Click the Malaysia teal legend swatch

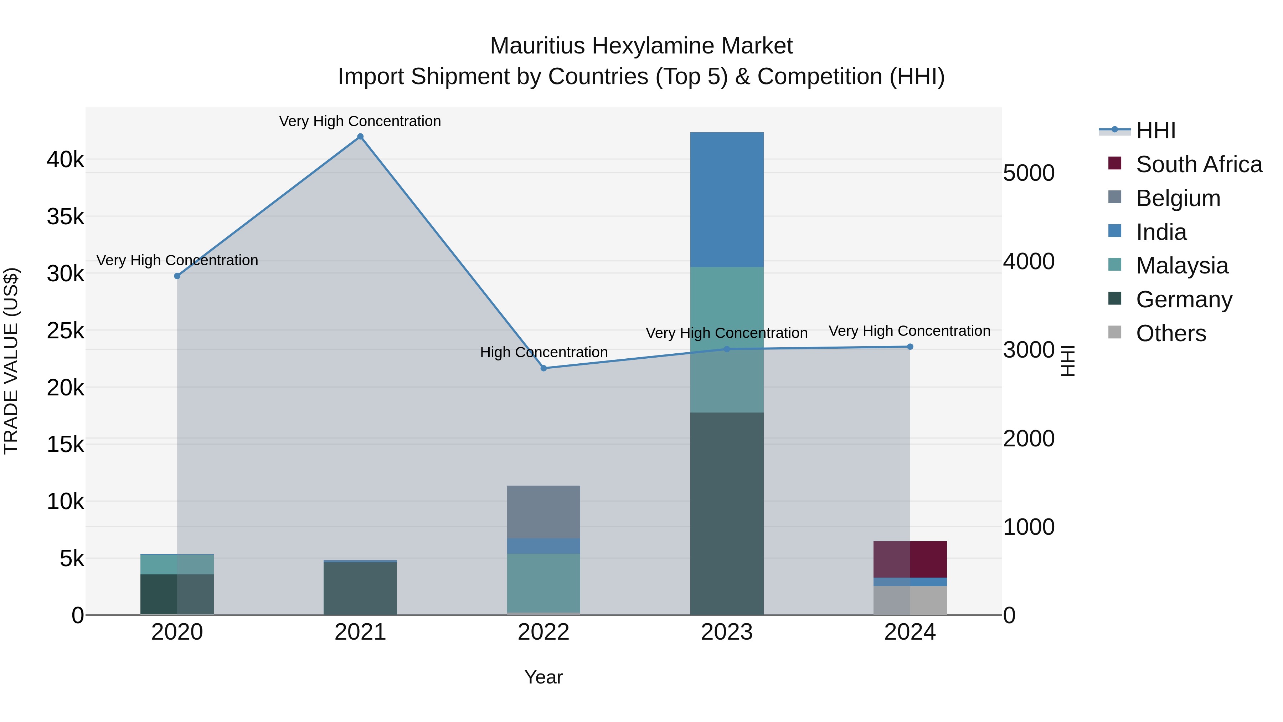tap(1115, 265)
